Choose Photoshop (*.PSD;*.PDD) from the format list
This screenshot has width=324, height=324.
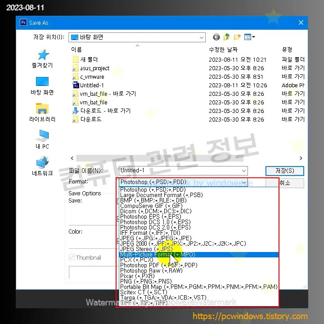199,189
